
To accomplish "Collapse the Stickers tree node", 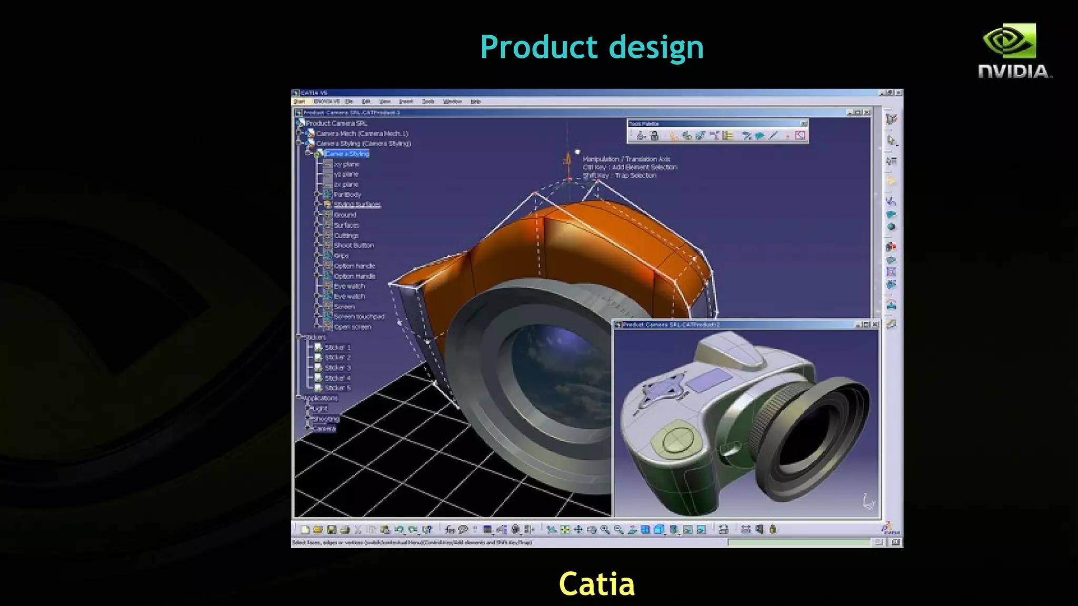I will coord(299,337).
